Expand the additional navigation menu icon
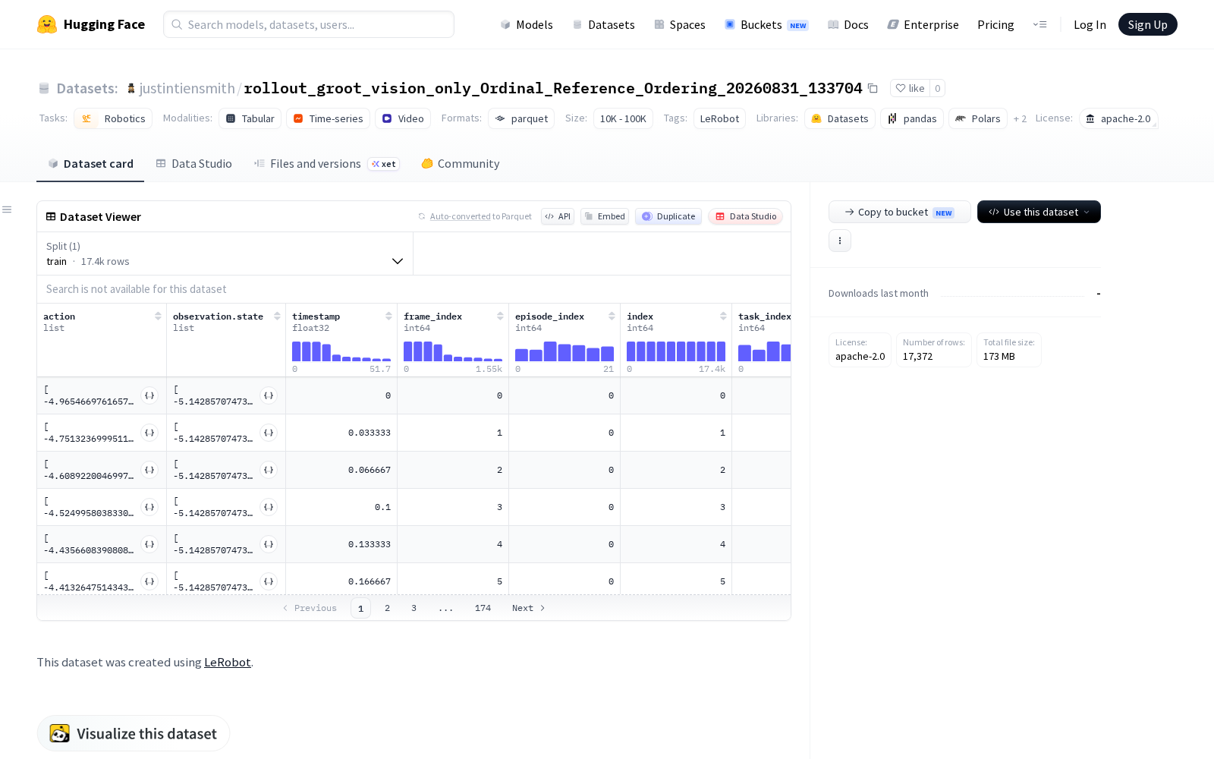1214x759 pixels. pos(1039,24)
